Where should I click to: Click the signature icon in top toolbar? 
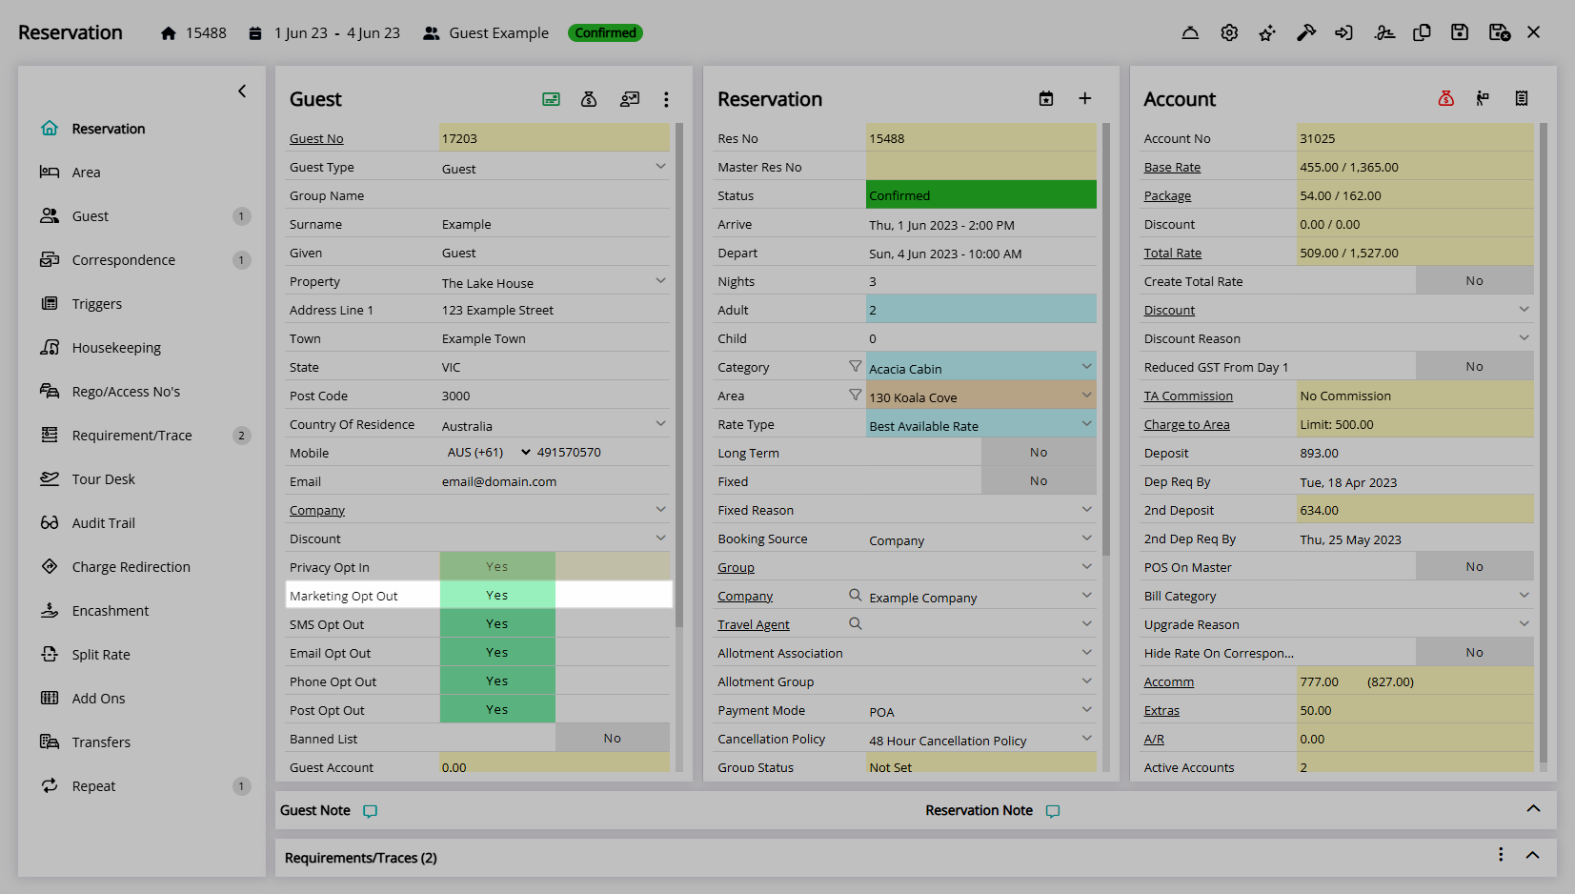1384,32
